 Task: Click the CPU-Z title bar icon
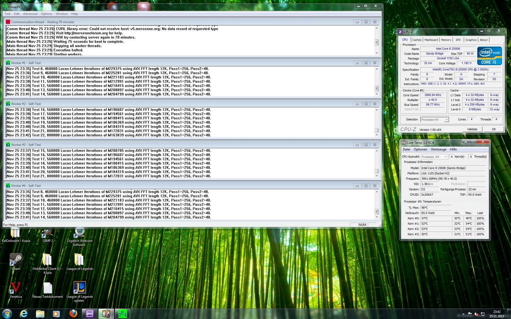400,32
